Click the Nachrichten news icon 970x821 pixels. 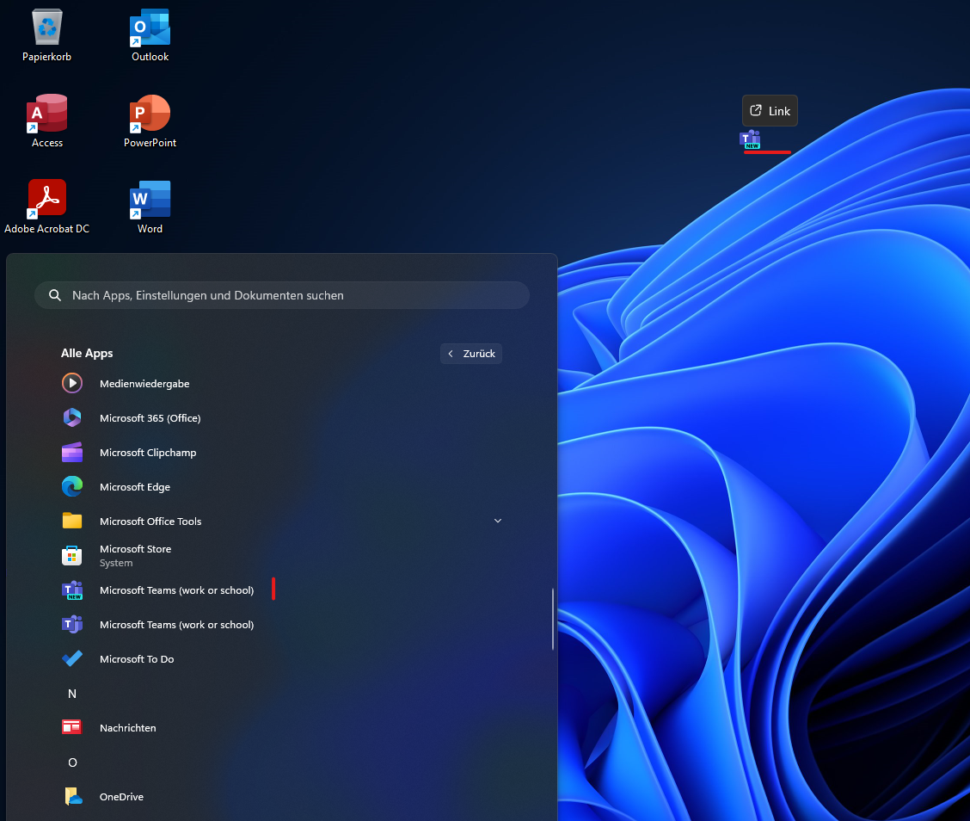(x=72, y=727)
